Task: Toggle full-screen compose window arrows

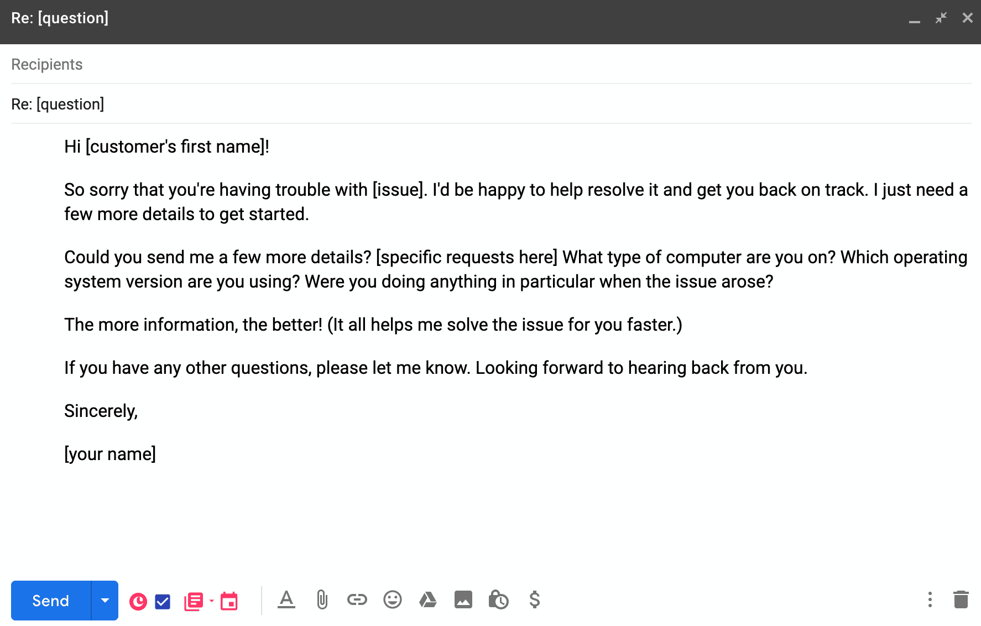Action: [x=941, y=18]
